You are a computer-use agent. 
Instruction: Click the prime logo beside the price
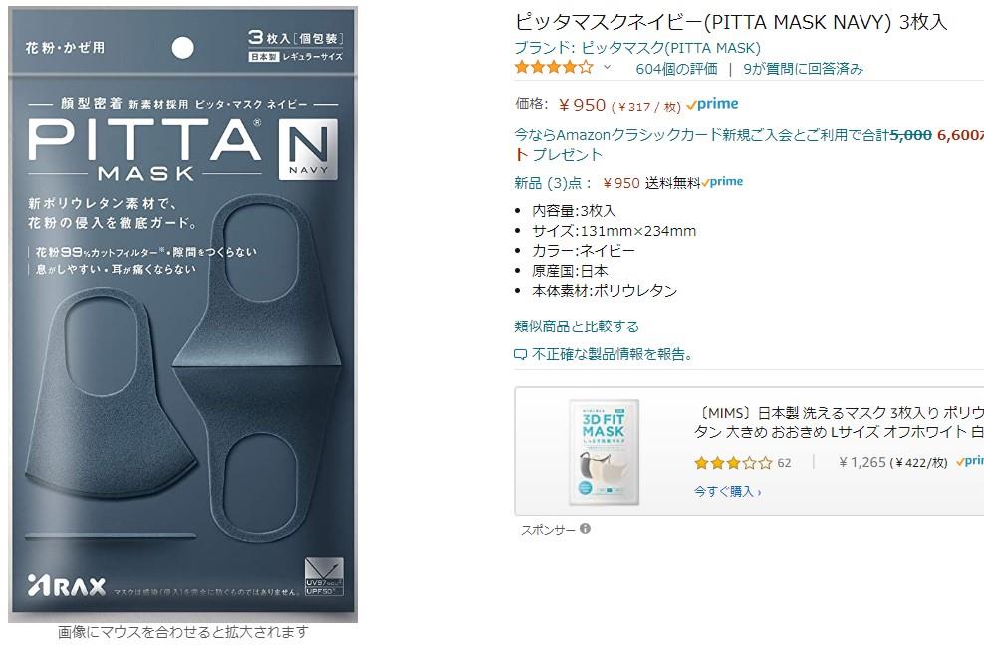pos(712,105)
